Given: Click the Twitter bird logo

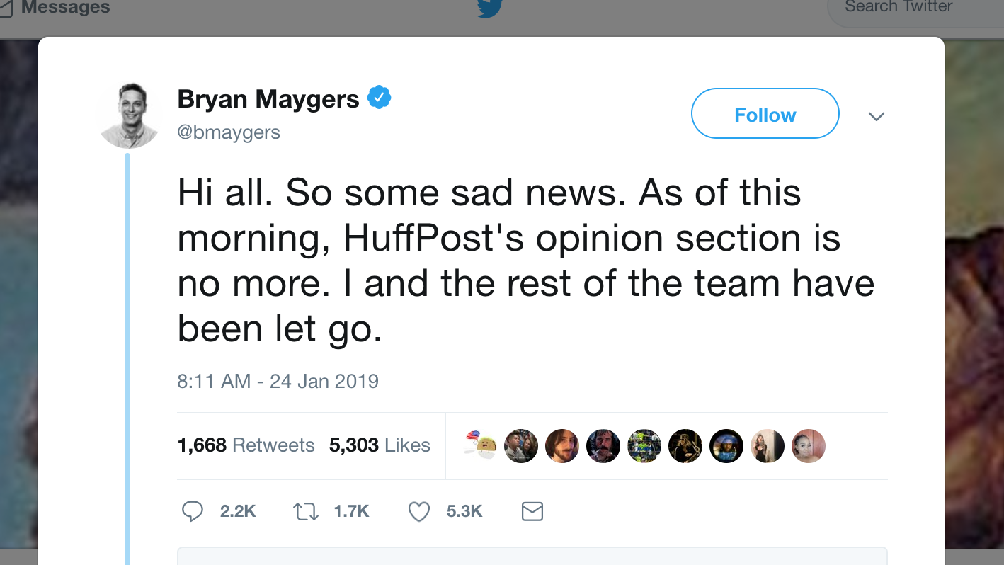Looking at the screenshot, I should pos(489,8).
